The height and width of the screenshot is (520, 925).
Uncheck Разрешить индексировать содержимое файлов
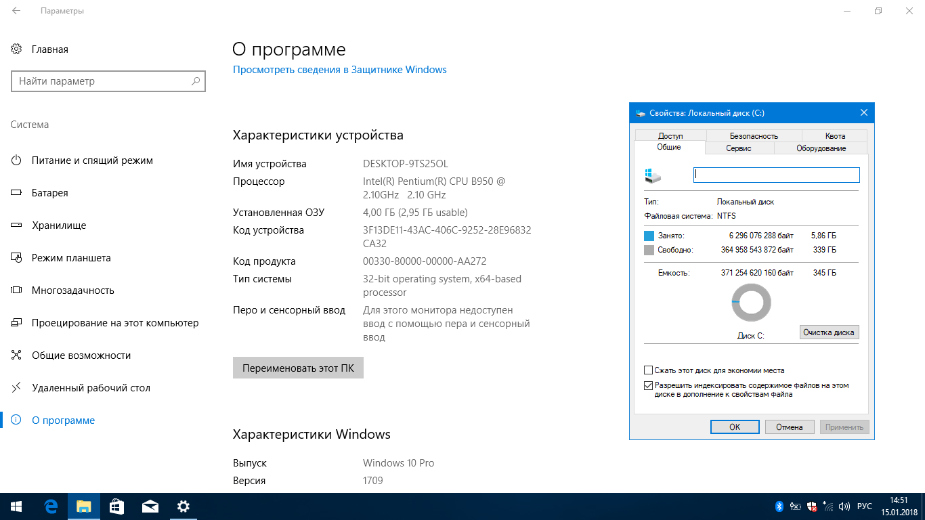click(649, 385)
